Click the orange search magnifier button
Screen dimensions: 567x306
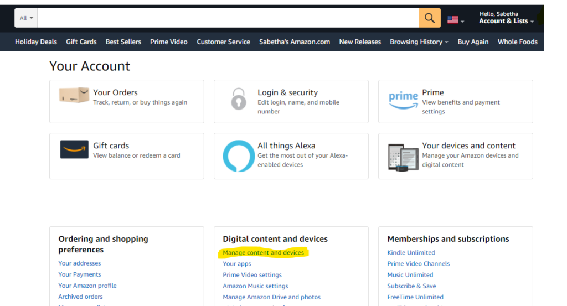(430, 18)
